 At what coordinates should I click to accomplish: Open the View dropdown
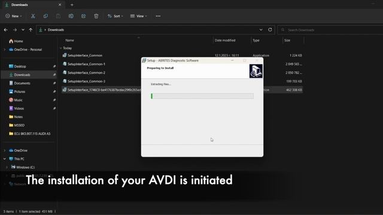138,16
